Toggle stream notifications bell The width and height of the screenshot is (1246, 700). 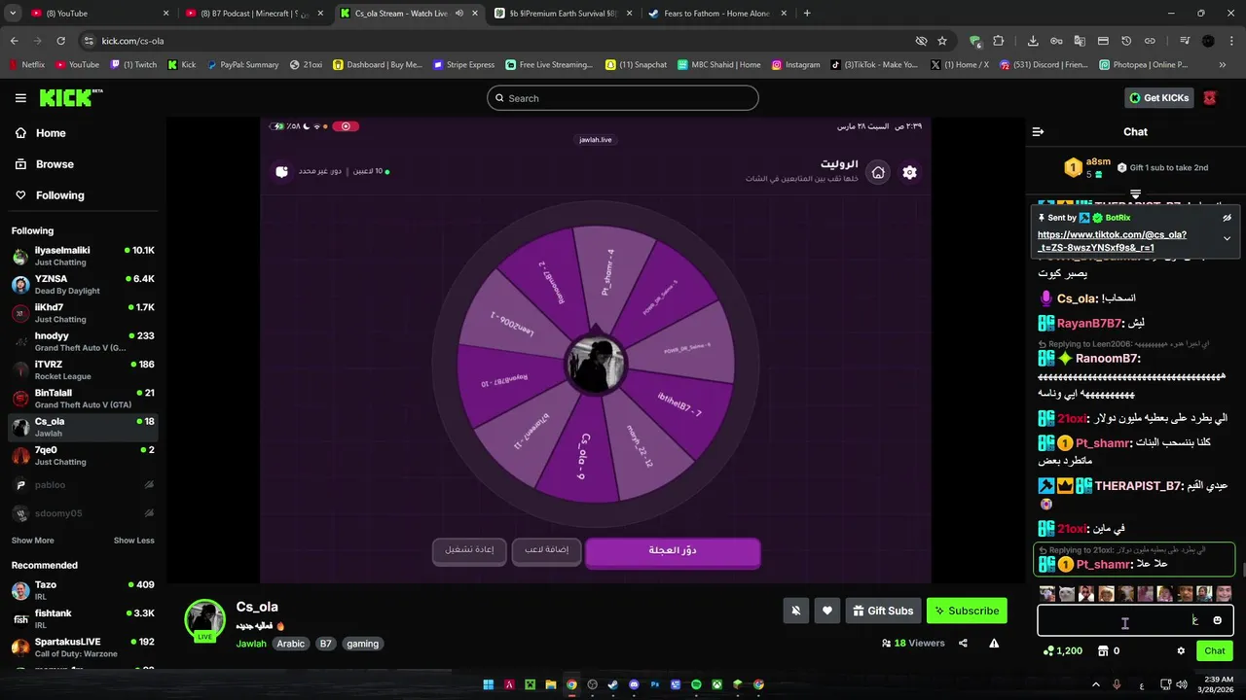[795, 611]
